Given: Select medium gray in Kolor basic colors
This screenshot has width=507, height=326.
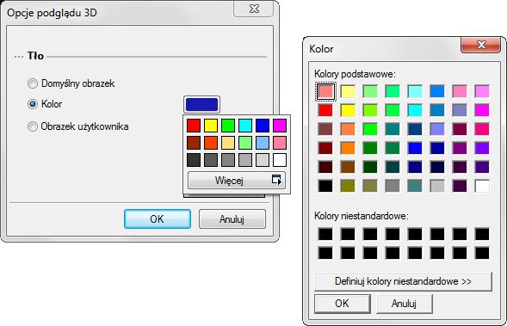Looking at the screenshot, I should click(x=393, y=186).
